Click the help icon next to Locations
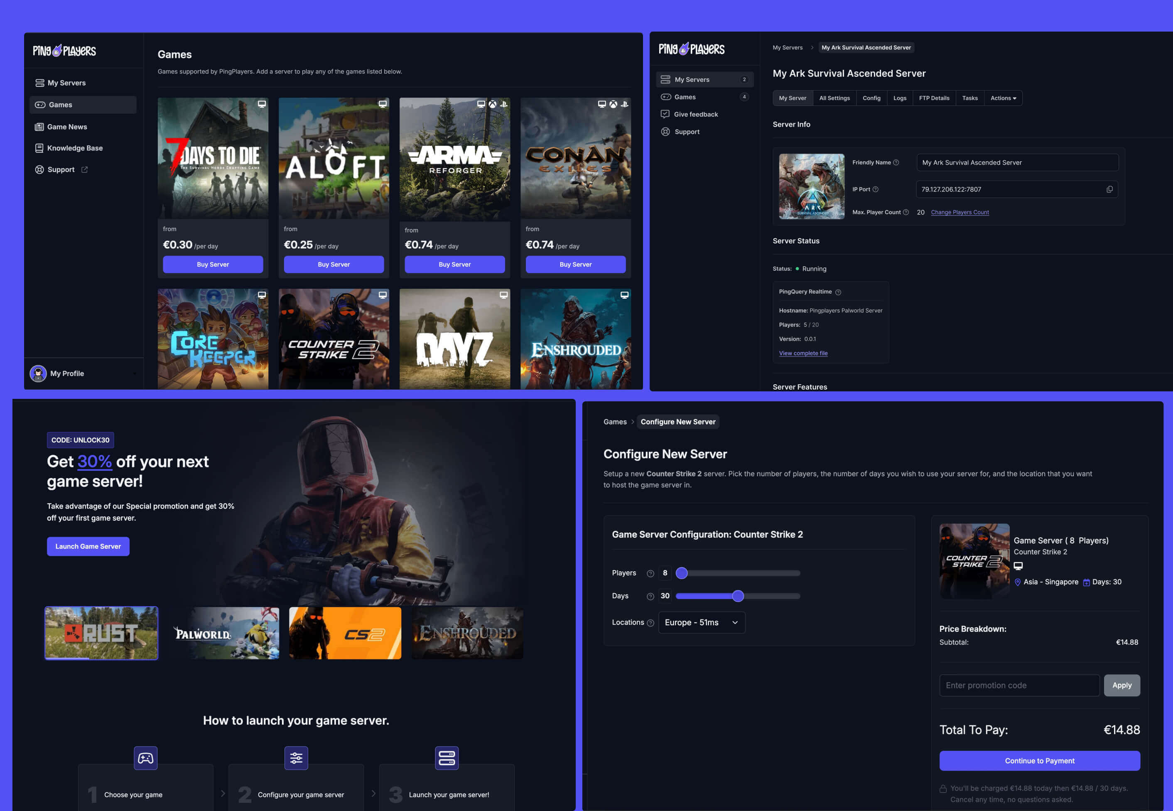The image size is (1173, 811). (650, 622)
